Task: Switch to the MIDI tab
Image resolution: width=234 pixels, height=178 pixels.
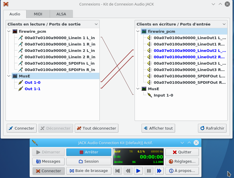Action: 38,14
